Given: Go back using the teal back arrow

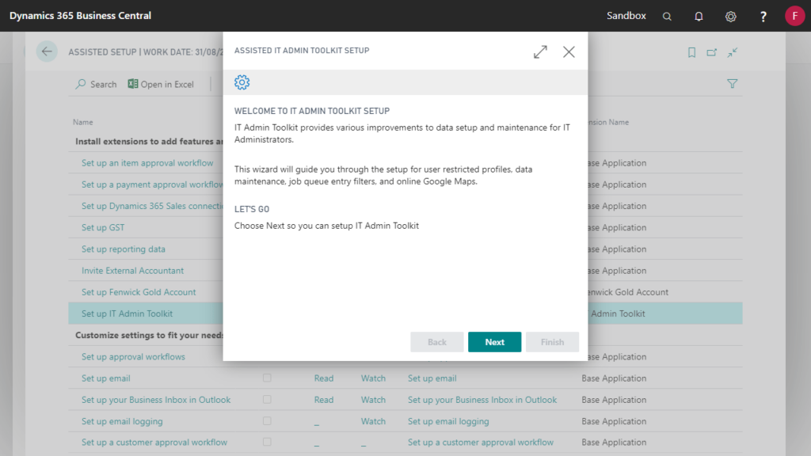Looking at the screenshot, I should point(47,51).
